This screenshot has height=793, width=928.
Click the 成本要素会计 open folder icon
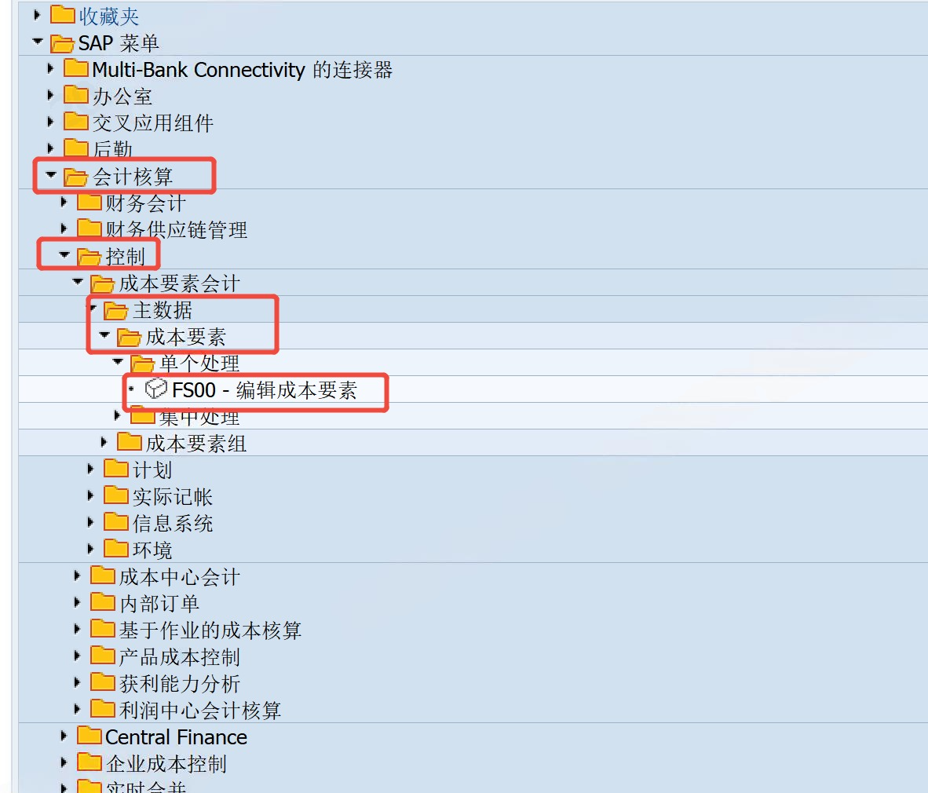click(102, 283)
